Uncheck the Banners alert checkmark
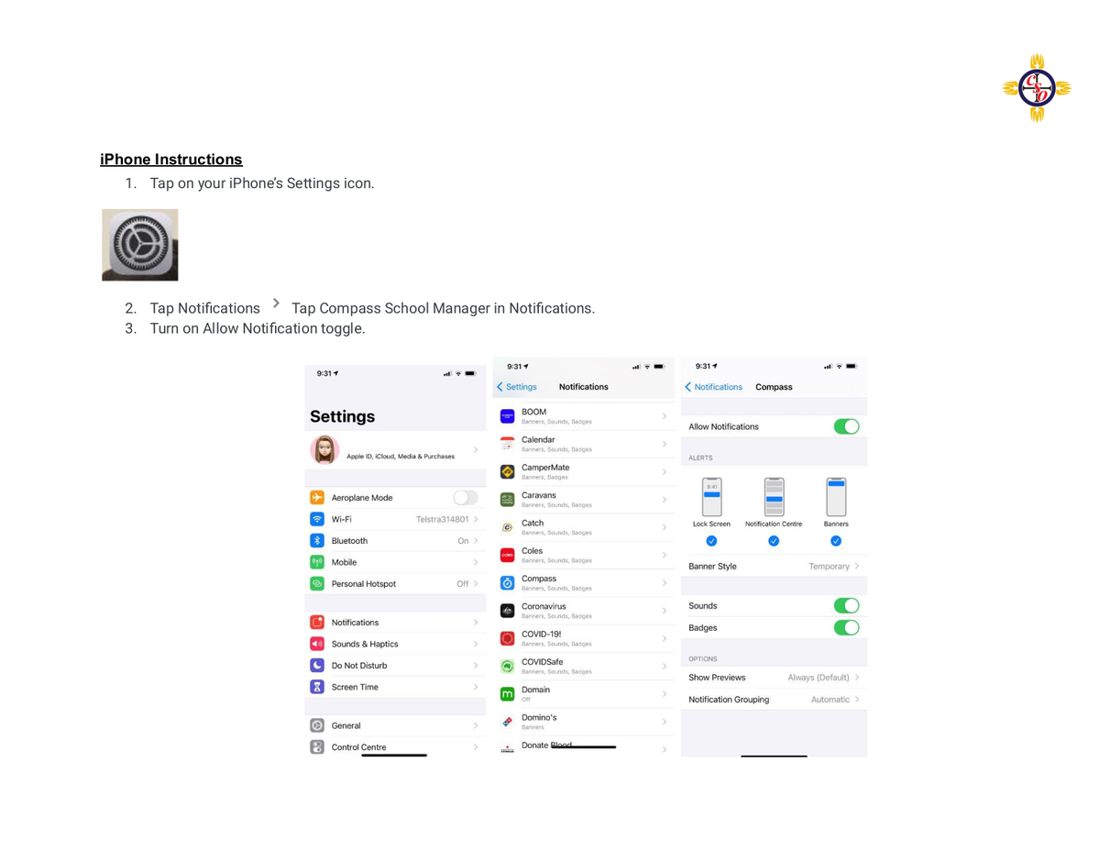The image size is (1100, 850). [836, 541]
